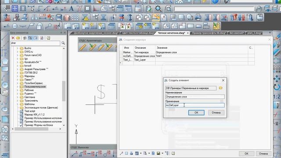Viewport: 281px width, 158px height.
Task: Select the Пользовательские folder
Action: tap(35, 87)
